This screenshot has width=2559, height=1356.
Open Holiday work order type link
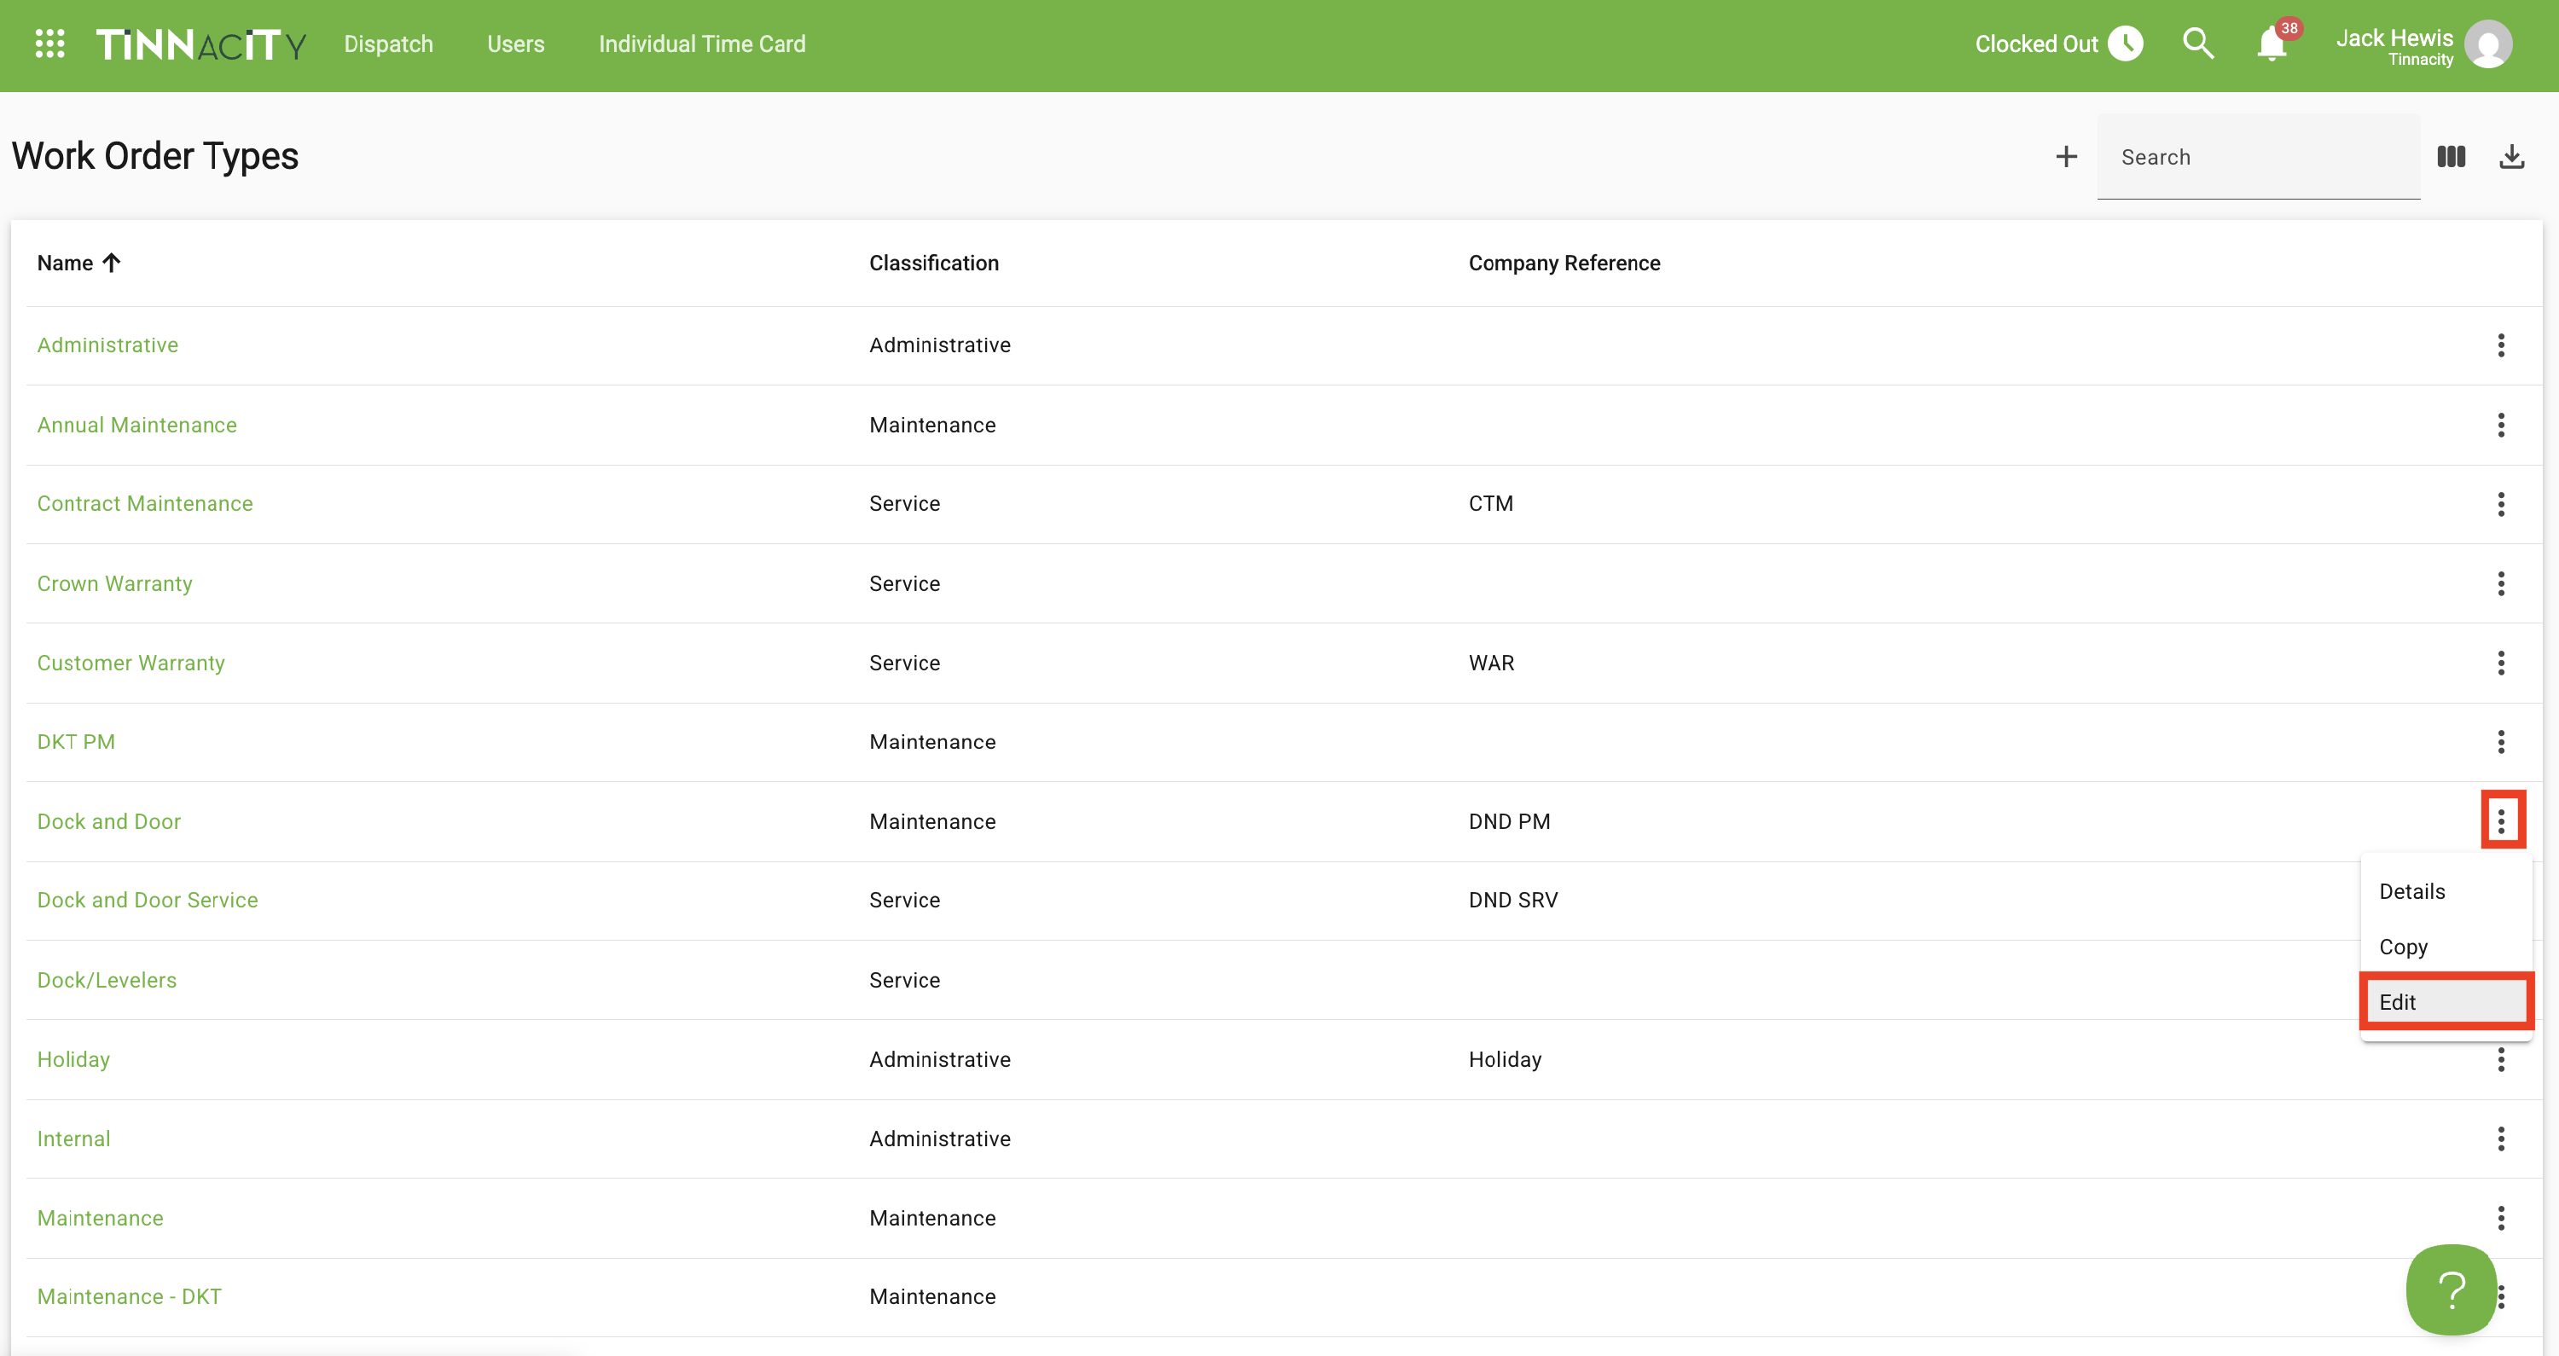tap(73, 1059)
